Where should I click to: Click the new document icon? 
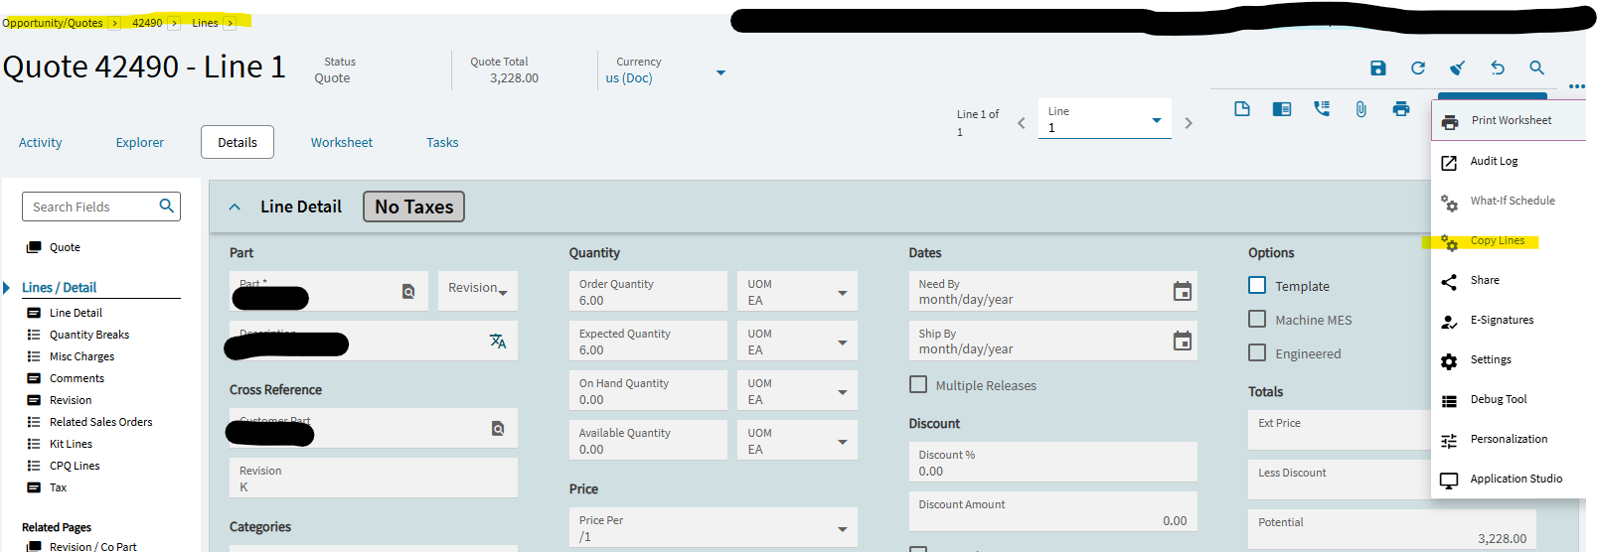1242,109
